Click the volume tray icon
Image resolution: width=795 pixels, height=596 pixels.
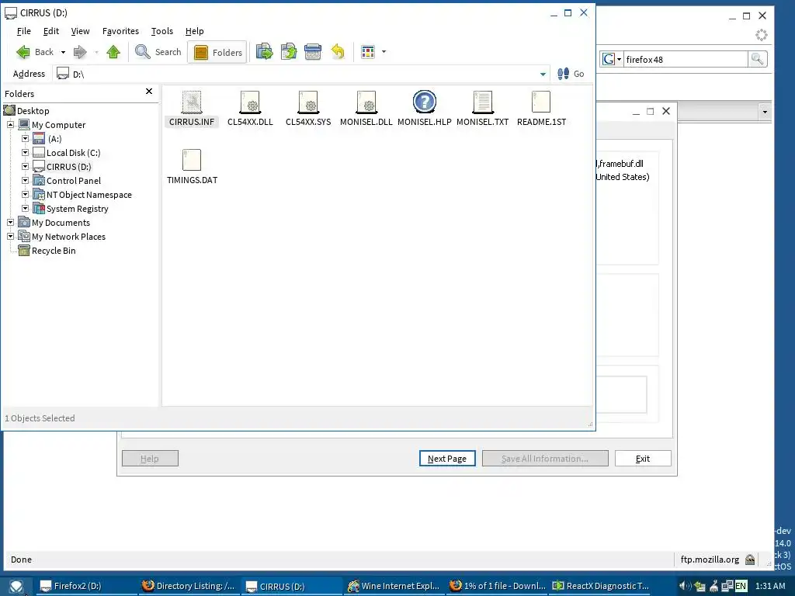click(x=685, y=586)
